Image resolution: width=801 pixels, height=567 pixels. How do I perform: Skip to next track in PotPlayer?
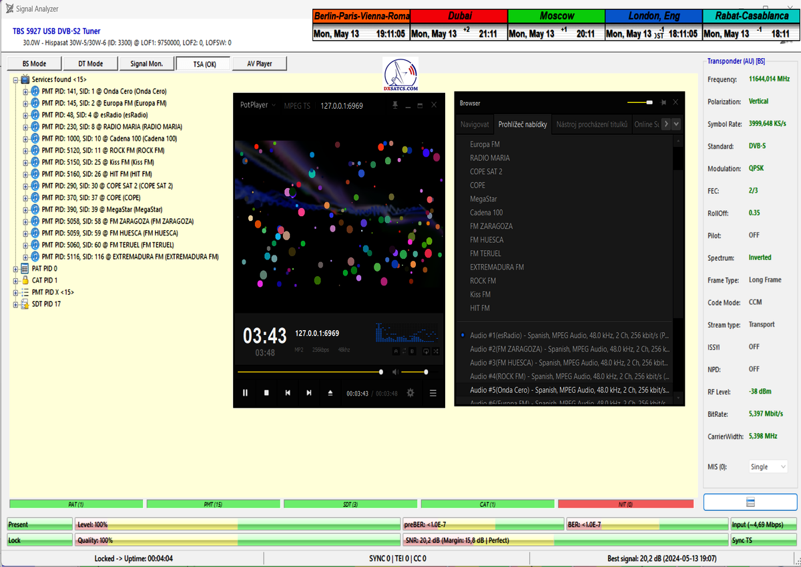click(308, 393)
